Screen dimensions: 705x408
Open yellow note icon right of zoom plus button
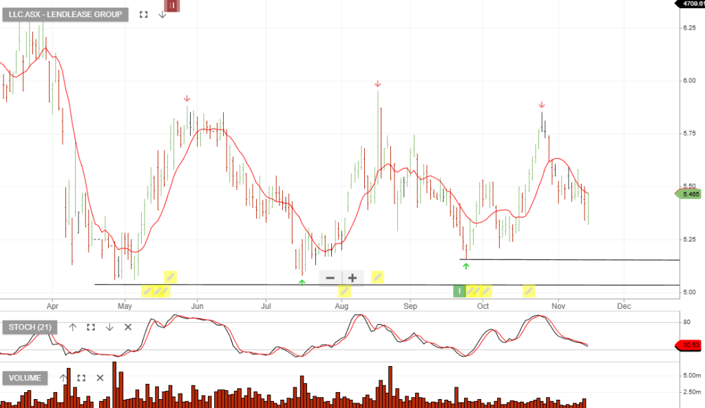click(x=377, y=277)
